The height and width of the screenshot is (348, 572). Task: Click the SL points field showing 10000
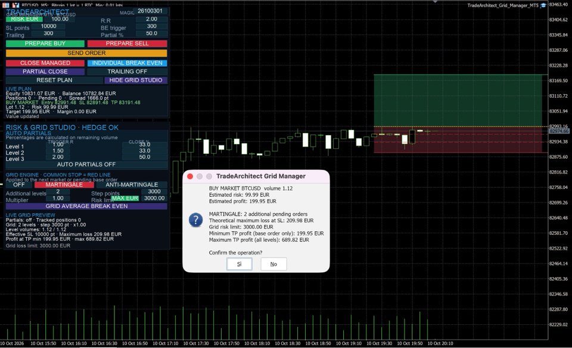[x=48, y=26]
